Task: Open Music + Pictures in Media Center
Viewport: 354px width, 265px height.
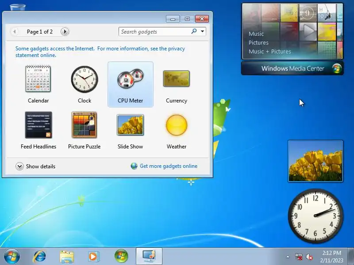Action: 270,51
